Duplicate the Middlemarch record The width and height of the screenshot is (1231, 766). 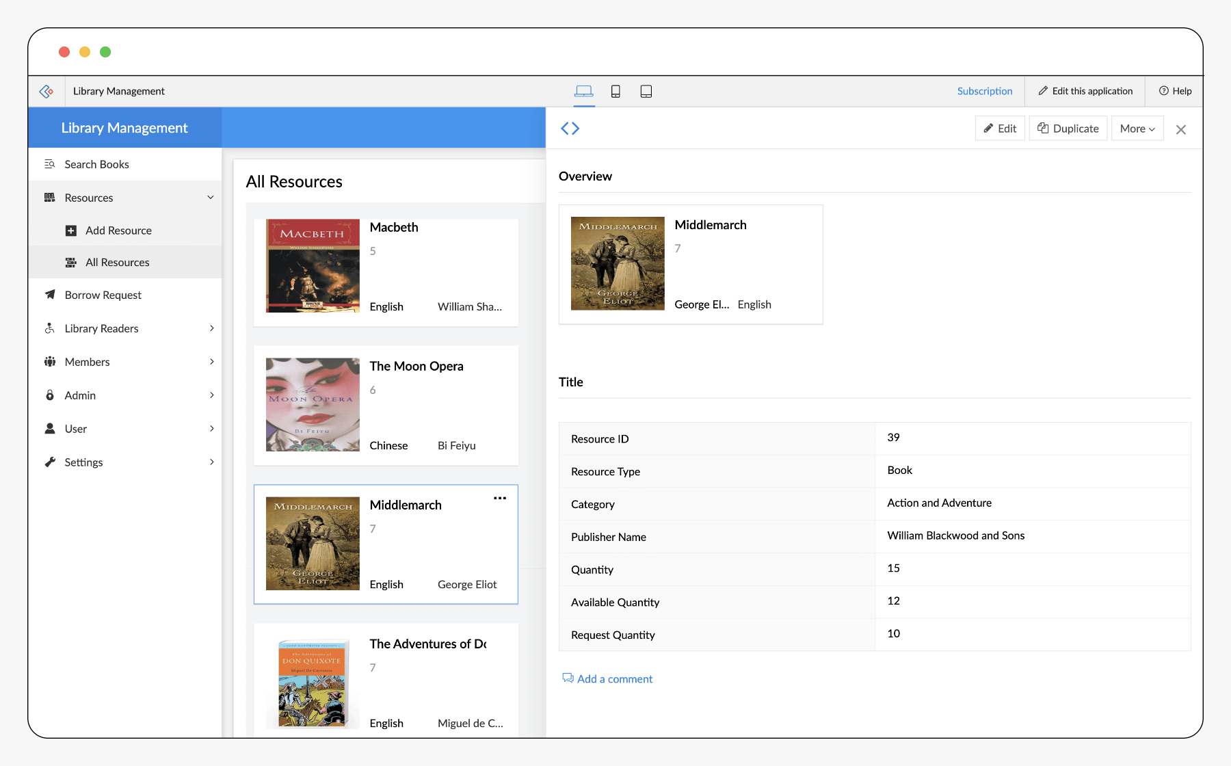click(x=1068, y=129)
